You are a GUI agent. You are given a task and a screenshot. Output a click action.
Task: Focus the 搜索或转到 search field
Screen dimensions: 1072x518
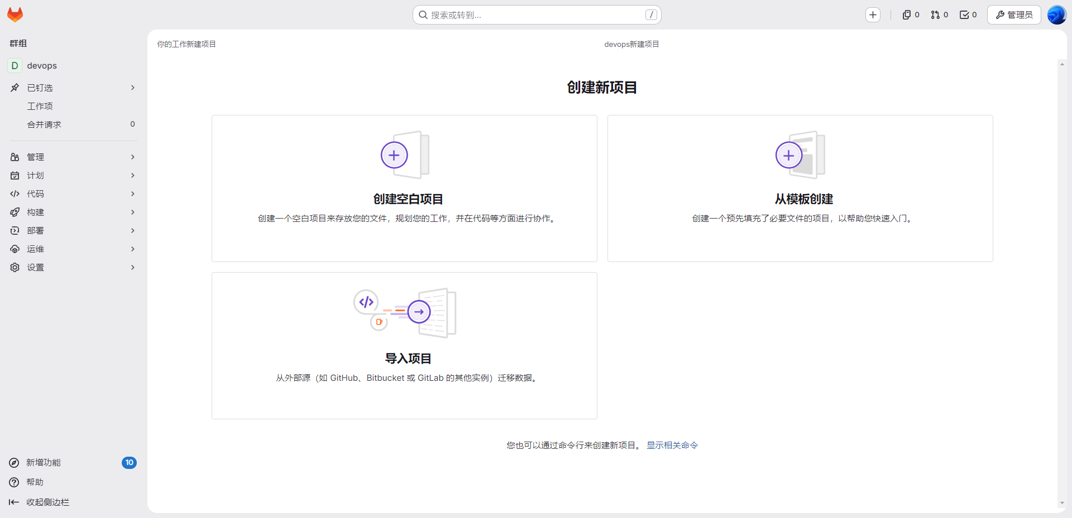point(537,15)
